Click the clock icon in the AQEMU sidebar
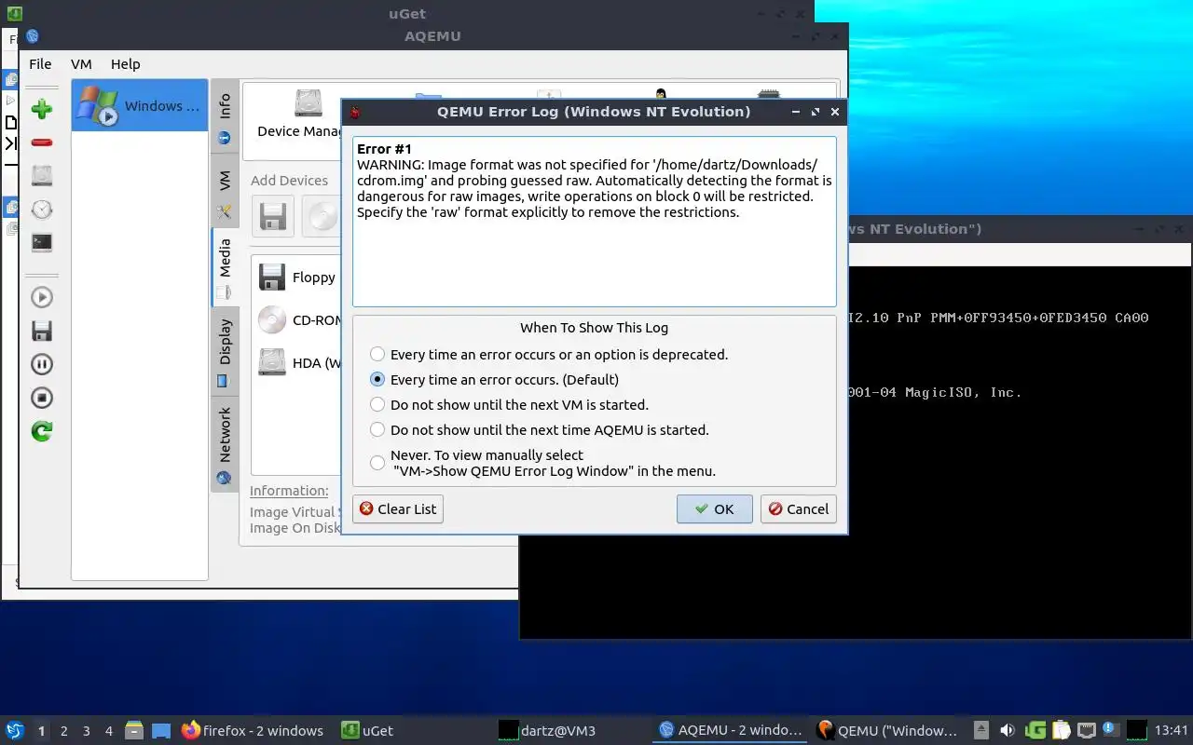This screenshot has height=745, width=1193. click(41, 209)
